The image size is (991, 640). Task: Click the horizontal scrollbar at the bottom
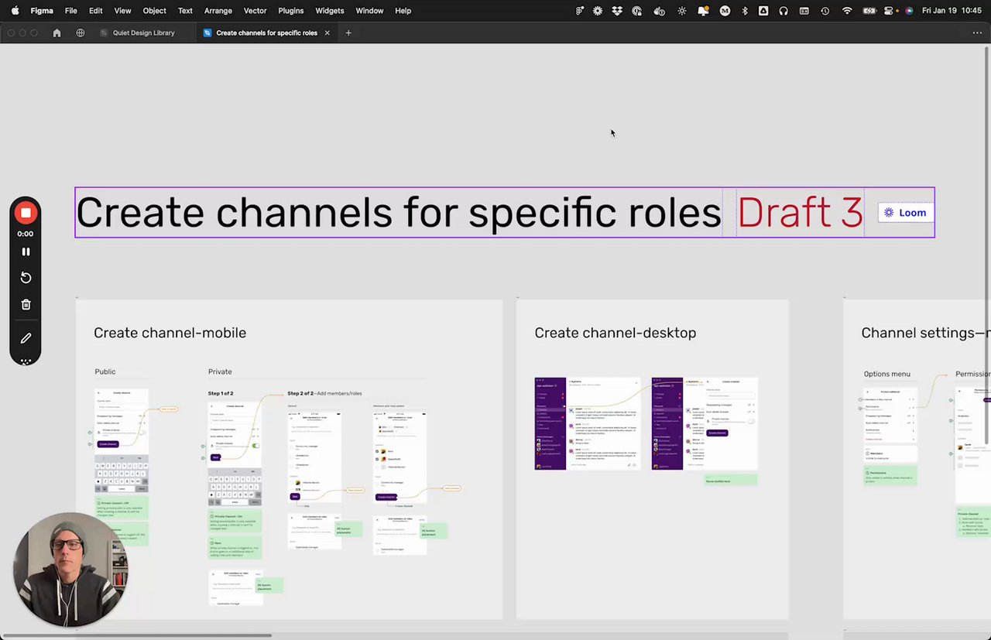[135, 636]
